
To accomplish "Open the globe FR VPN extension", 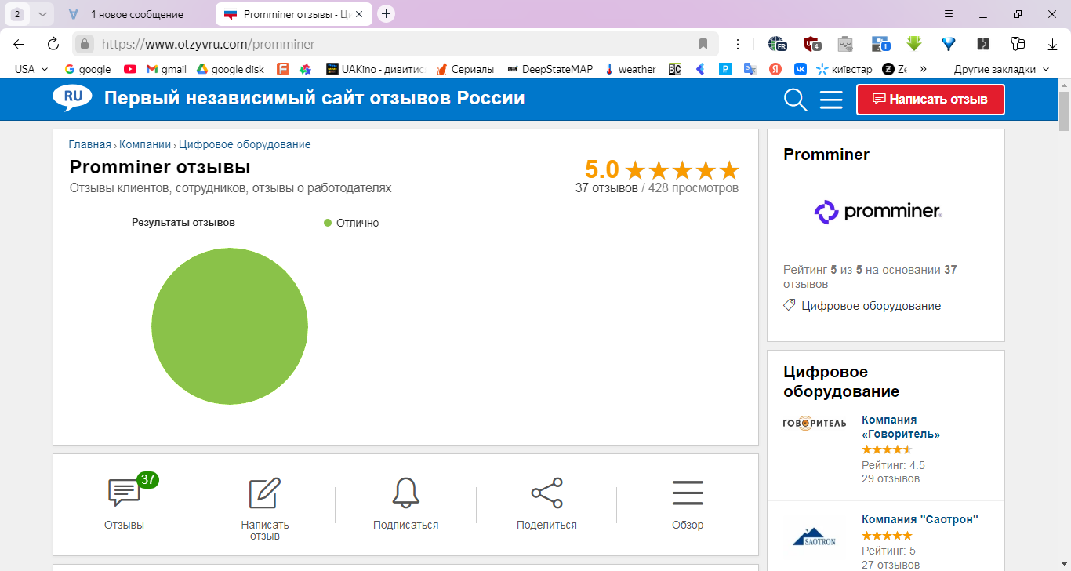I will click(776, 44).
